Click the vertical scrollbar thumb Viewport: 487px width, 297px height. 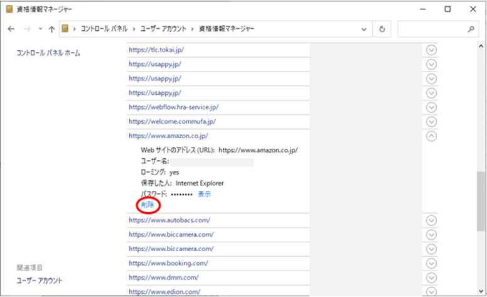[481, 201]
